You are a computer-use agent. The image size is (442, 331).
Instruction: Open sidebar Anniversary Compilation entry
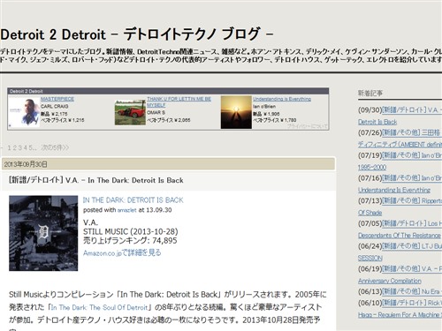click(390, 281)
